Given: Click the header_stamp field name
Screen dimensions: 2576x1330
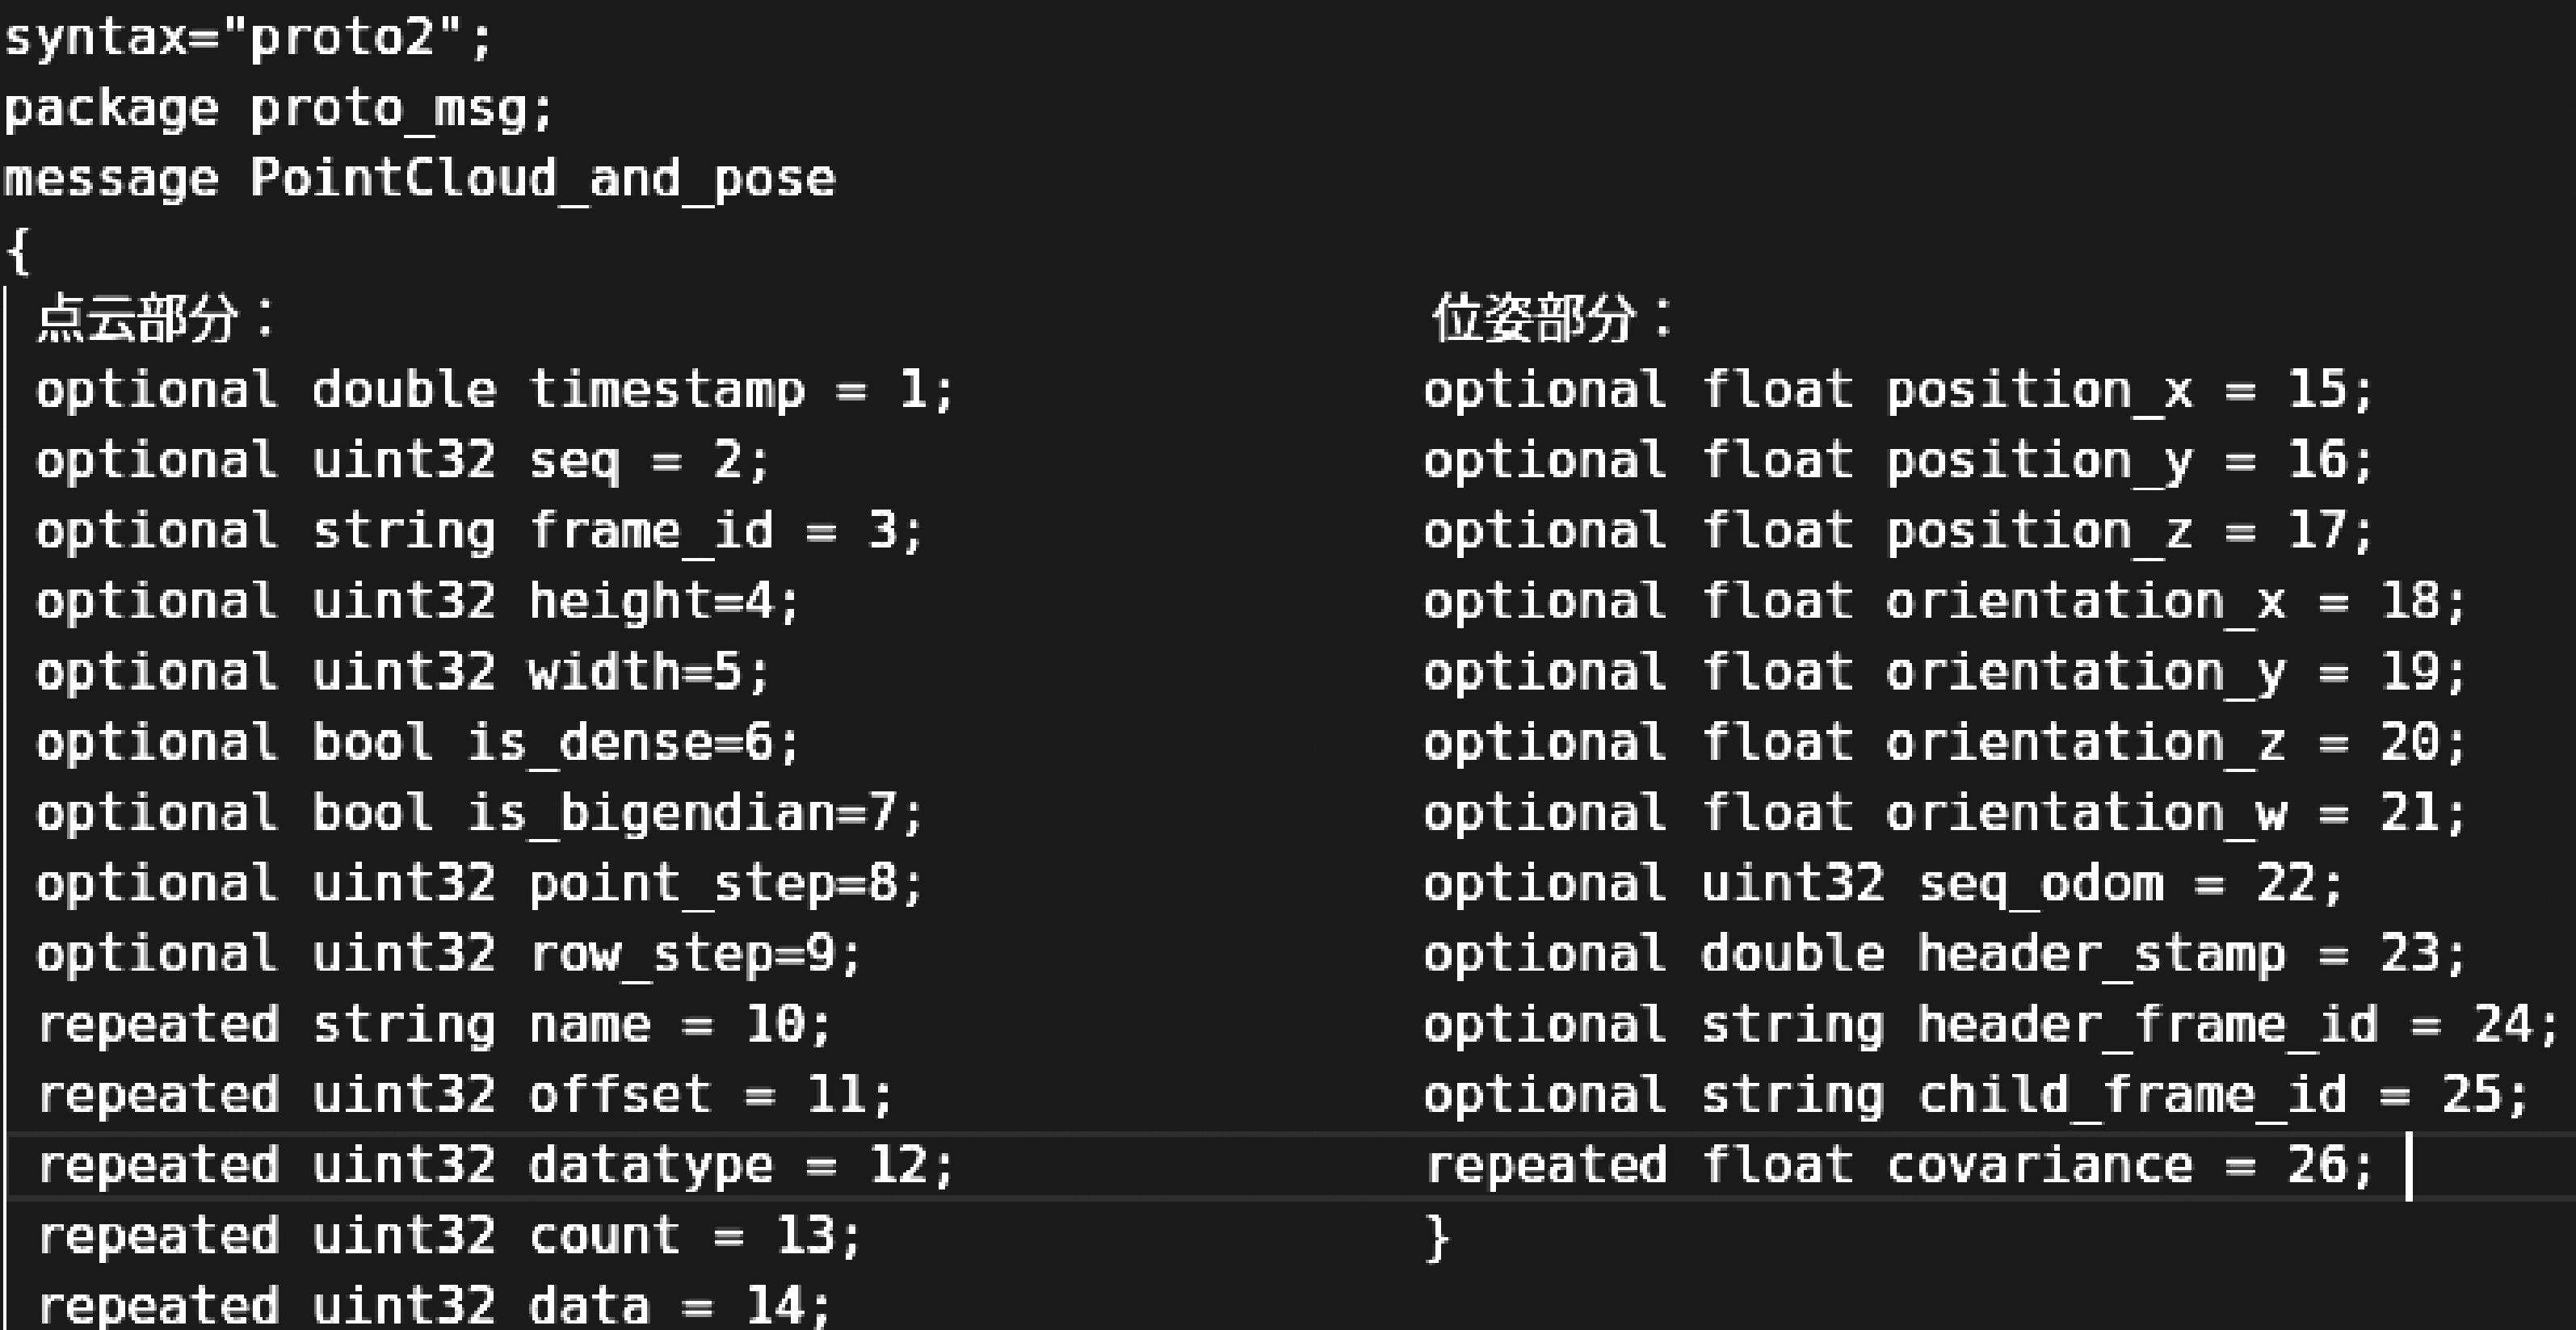Looking at the screenshot, I should pos(2101,954).
